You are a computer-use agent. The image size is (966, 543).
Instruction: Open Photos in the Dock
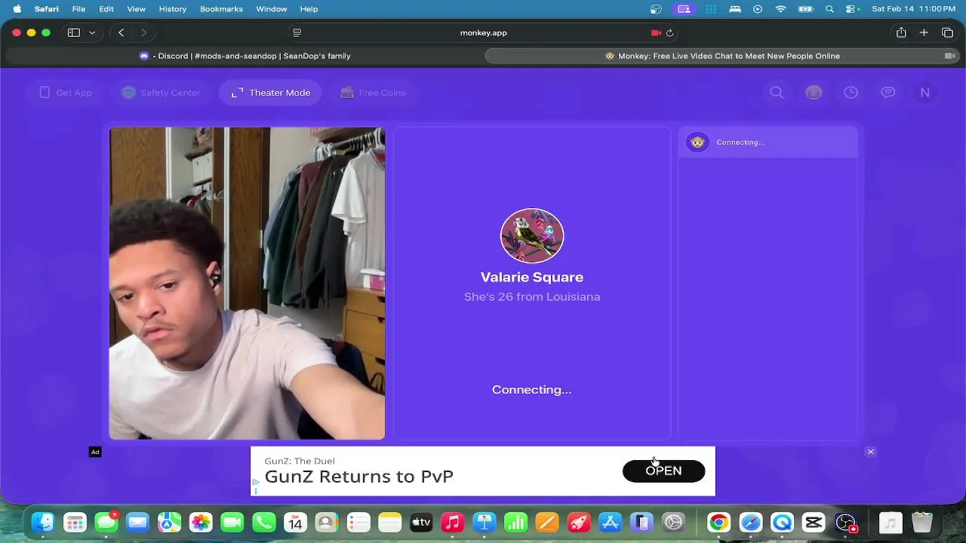(x=201, y=522)
